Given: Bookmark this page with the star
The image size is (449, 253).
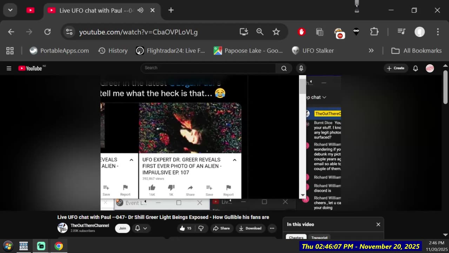Looking at the screenshot, I should [276, 32].
